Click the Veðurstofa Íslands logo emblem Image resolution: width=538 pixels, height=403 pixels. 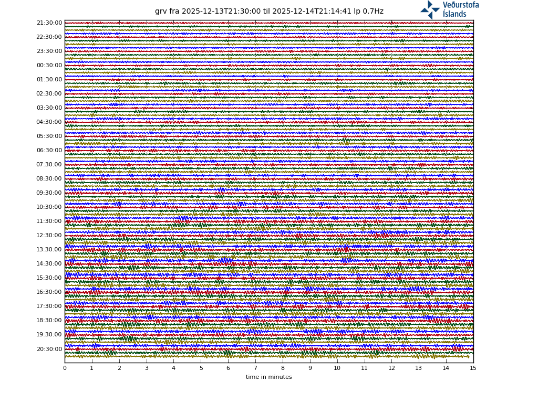tap(430, 9)
